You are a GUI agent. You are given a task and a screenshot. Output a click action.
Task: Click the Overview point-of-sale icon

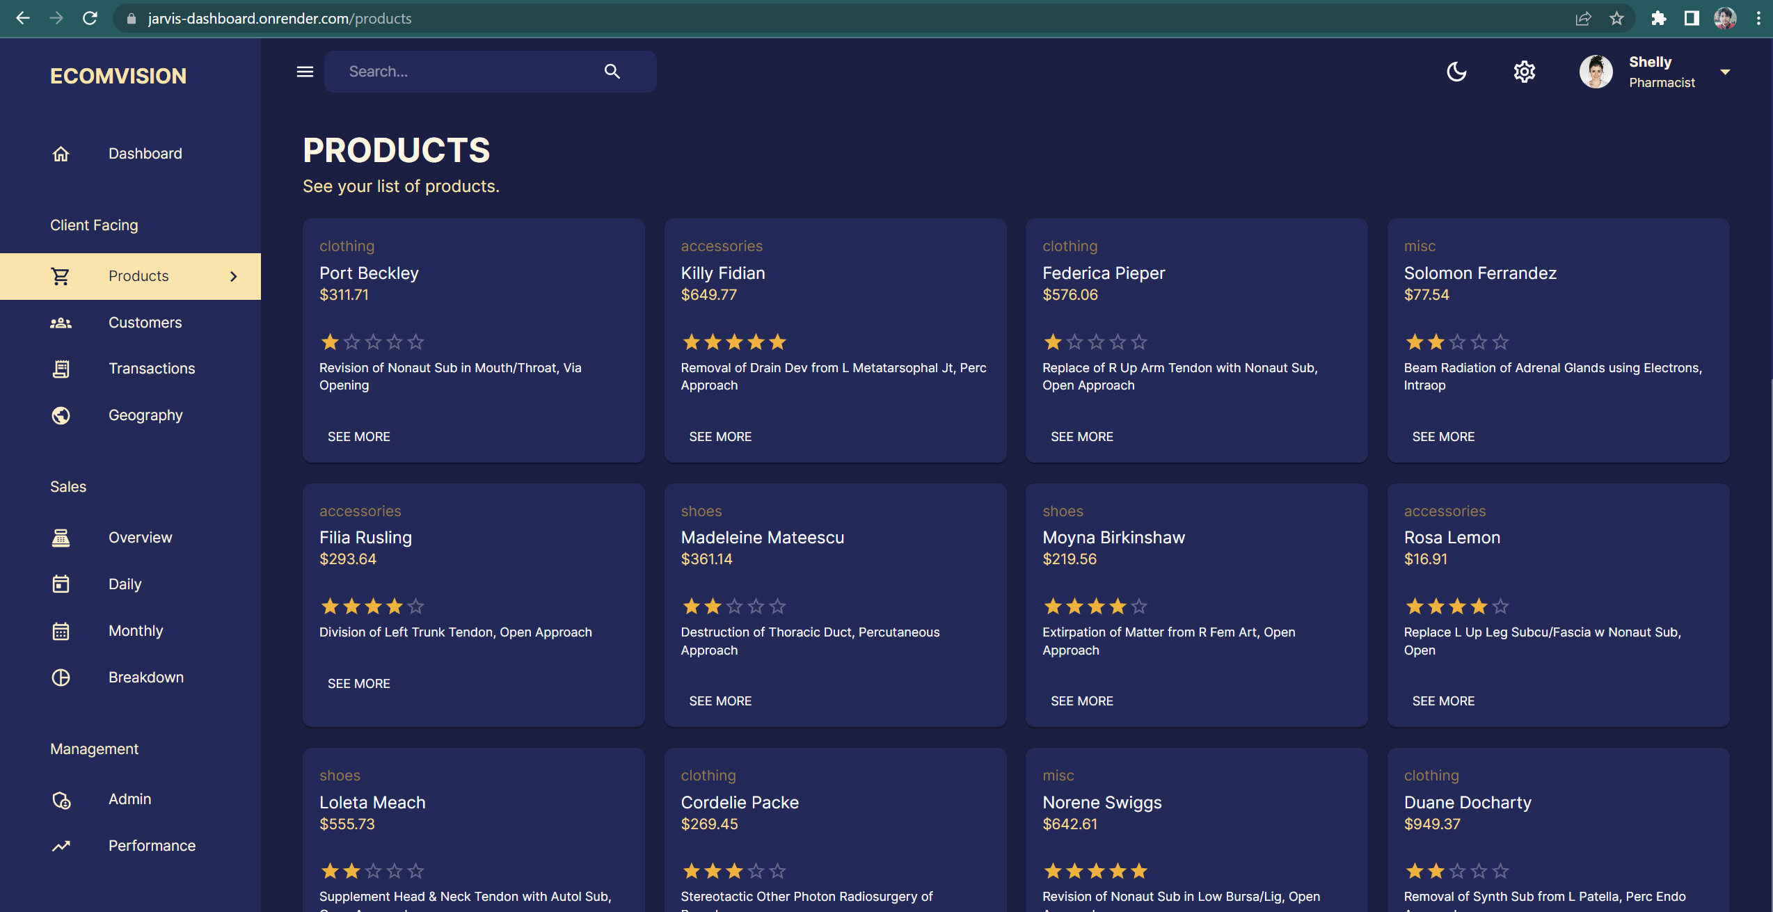(61, 538)
